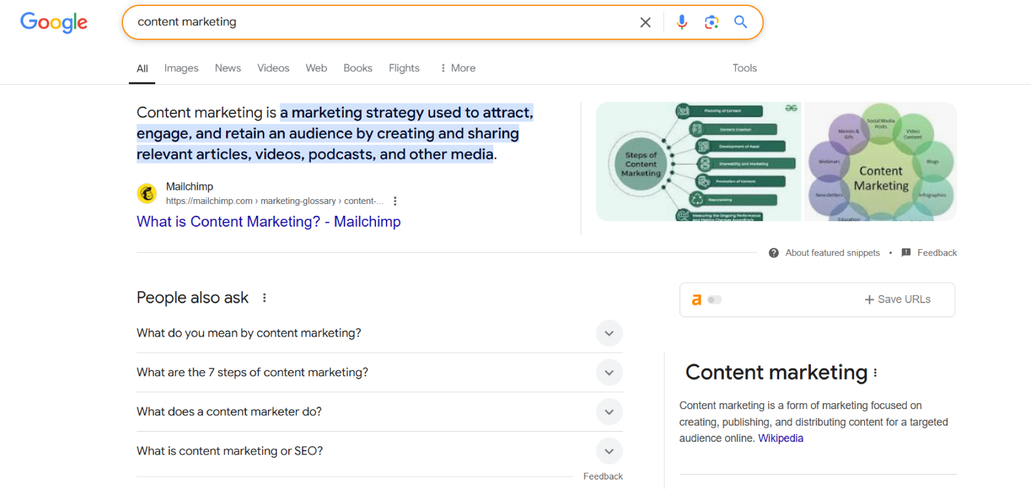Click the orange extension icon in Save URLs widget
Image resolution: width=1031 pixels, height=489 pixels.
[696, 300]
